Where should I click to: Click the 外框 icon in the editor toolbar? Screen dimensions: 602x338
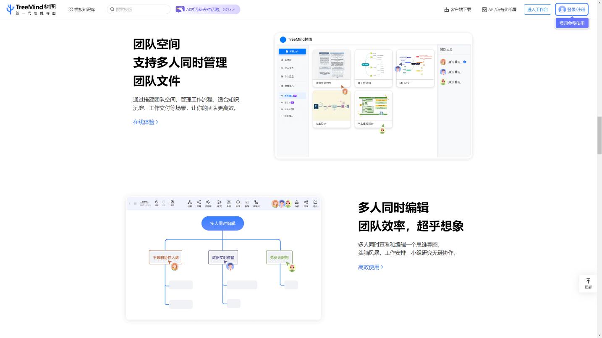pos(229,203)
